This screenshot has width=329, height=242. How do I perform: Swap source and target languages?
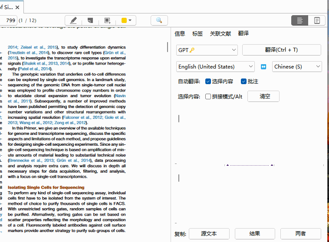coord(263,67)
